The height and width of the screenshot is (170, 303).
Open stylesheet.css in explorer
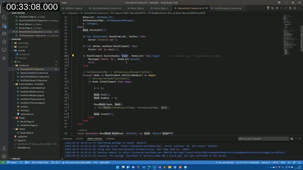27,114
